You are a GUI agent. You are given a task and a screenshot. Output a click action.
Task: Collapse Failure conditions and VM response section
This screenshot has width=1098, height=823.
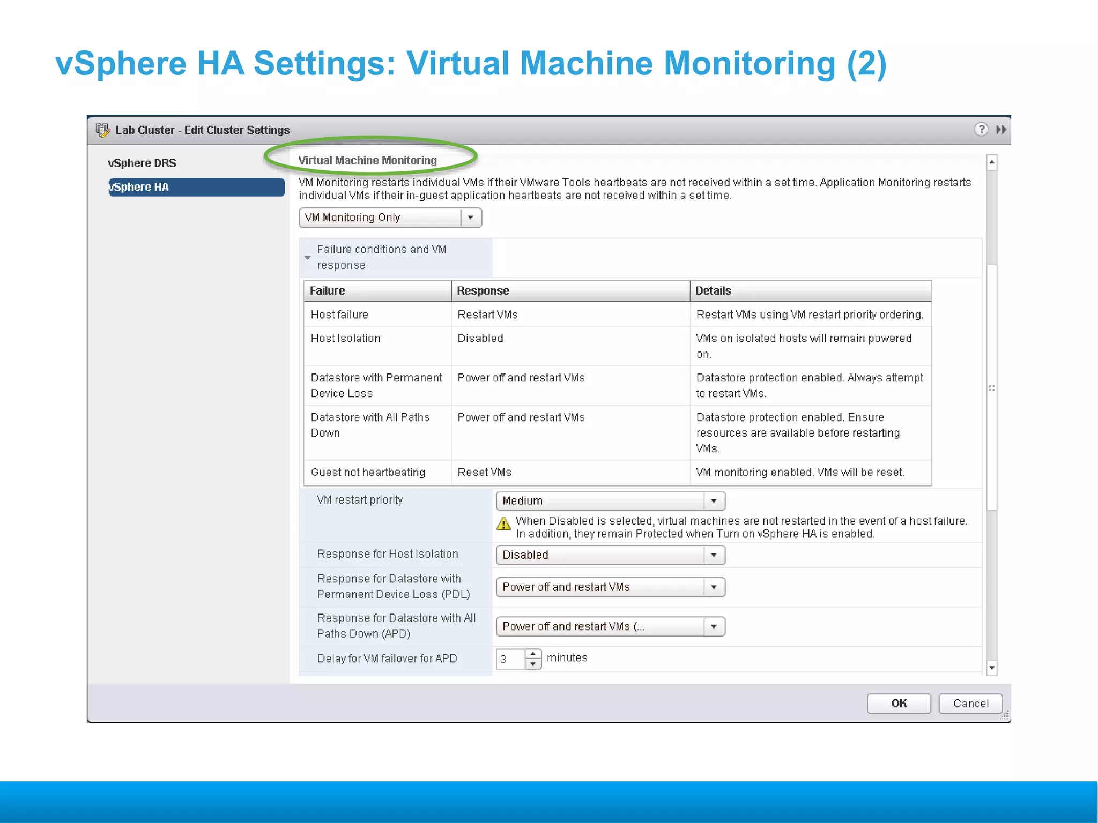pos(308,258)
